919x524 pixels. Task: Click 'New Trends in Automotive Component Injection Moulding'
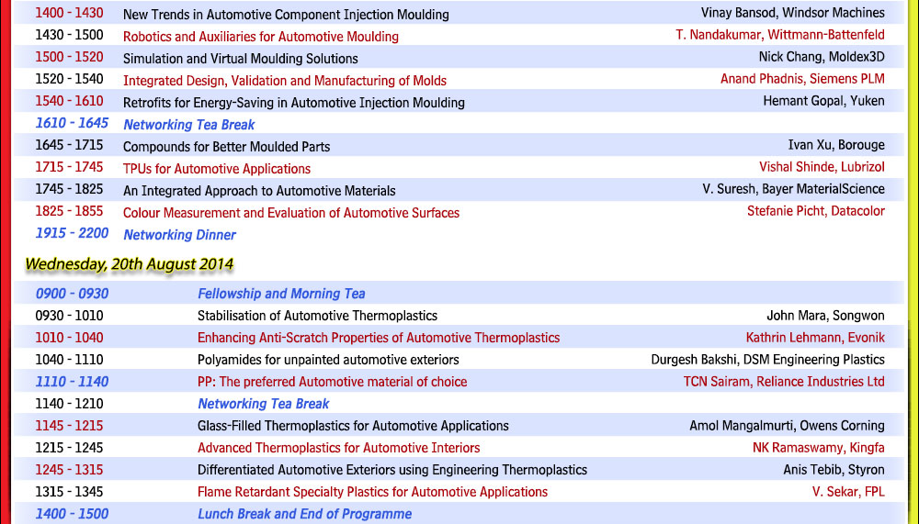286,15
